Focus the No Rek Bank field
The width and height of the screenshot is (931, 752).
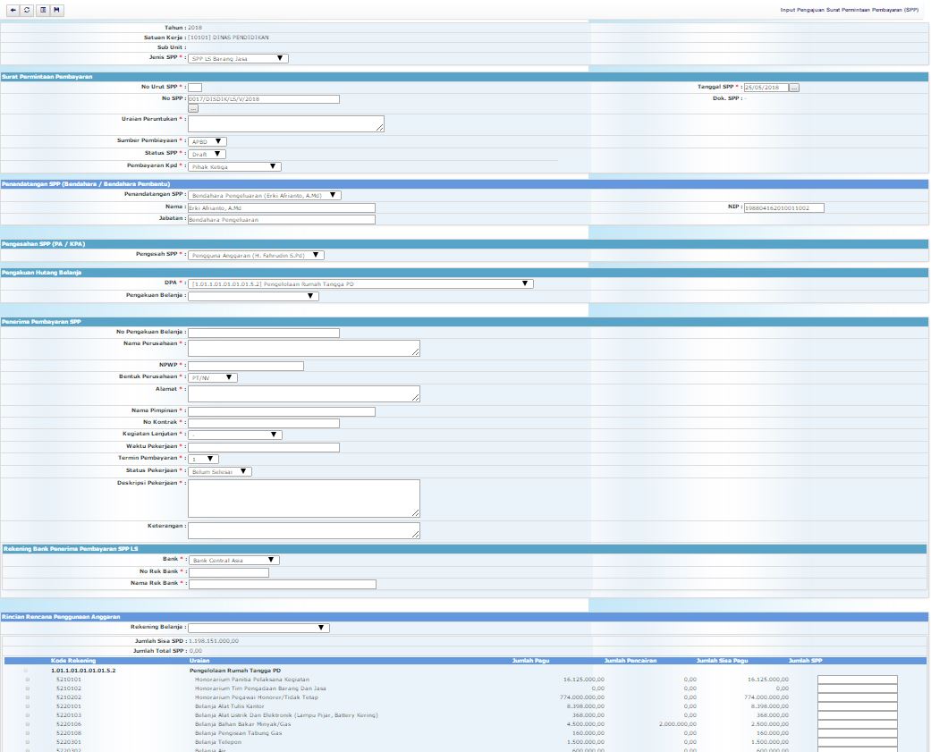point(228,572)
